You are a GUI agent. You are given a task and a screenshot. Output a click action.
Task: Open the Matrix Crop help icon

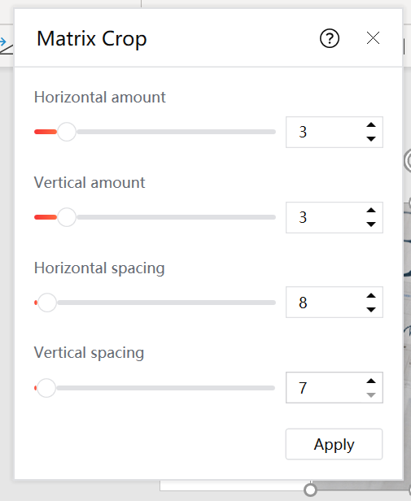click(x=330, y=39)
